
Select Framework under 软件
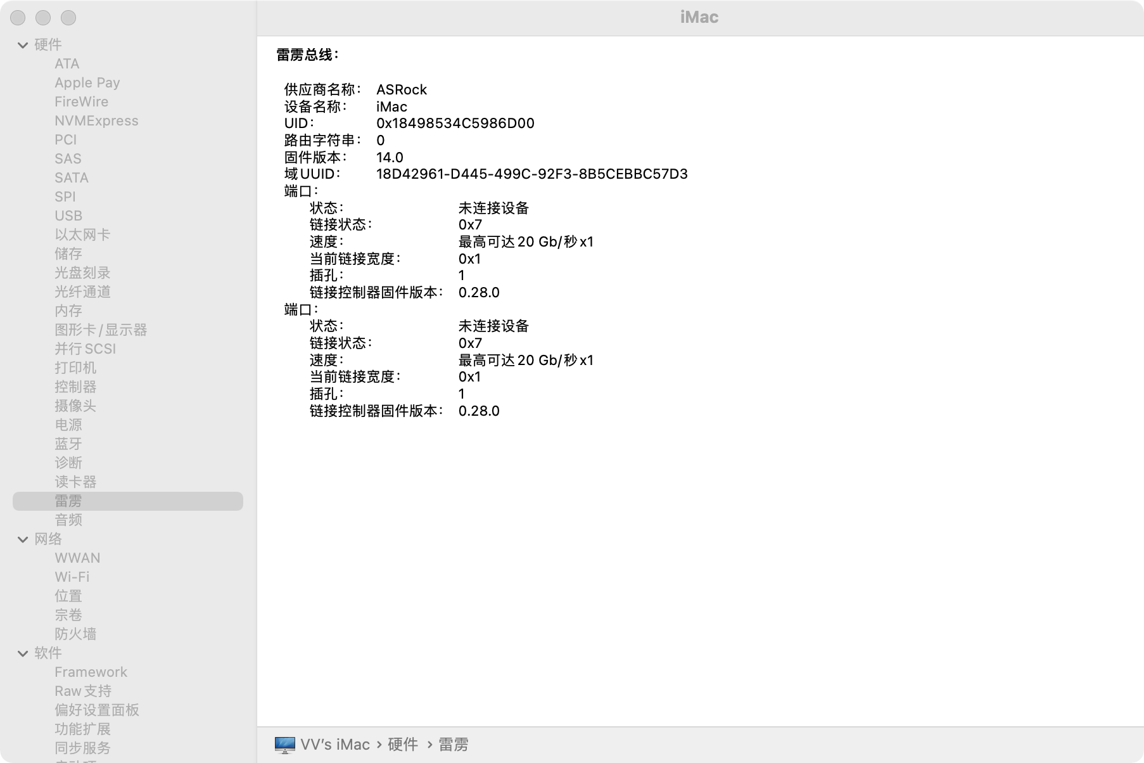91,672
